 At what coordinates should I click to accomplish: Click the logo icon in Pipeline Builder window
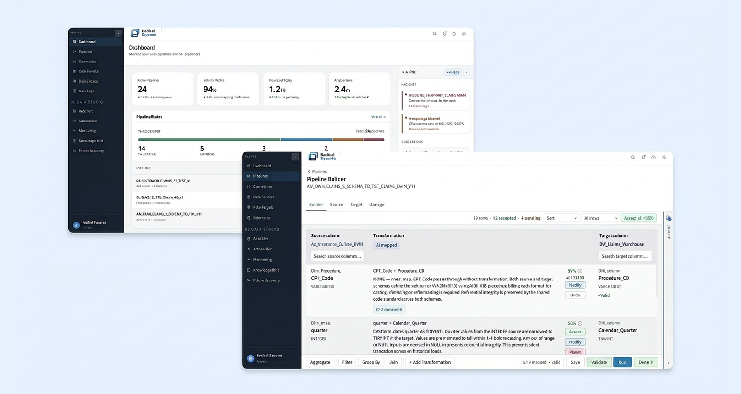click(x=313, y=157)
